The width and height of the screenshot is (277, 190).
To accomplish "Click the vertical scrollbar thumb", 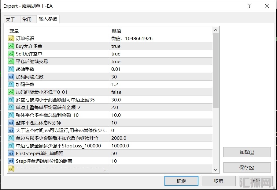I will click(x=216, y=71).
